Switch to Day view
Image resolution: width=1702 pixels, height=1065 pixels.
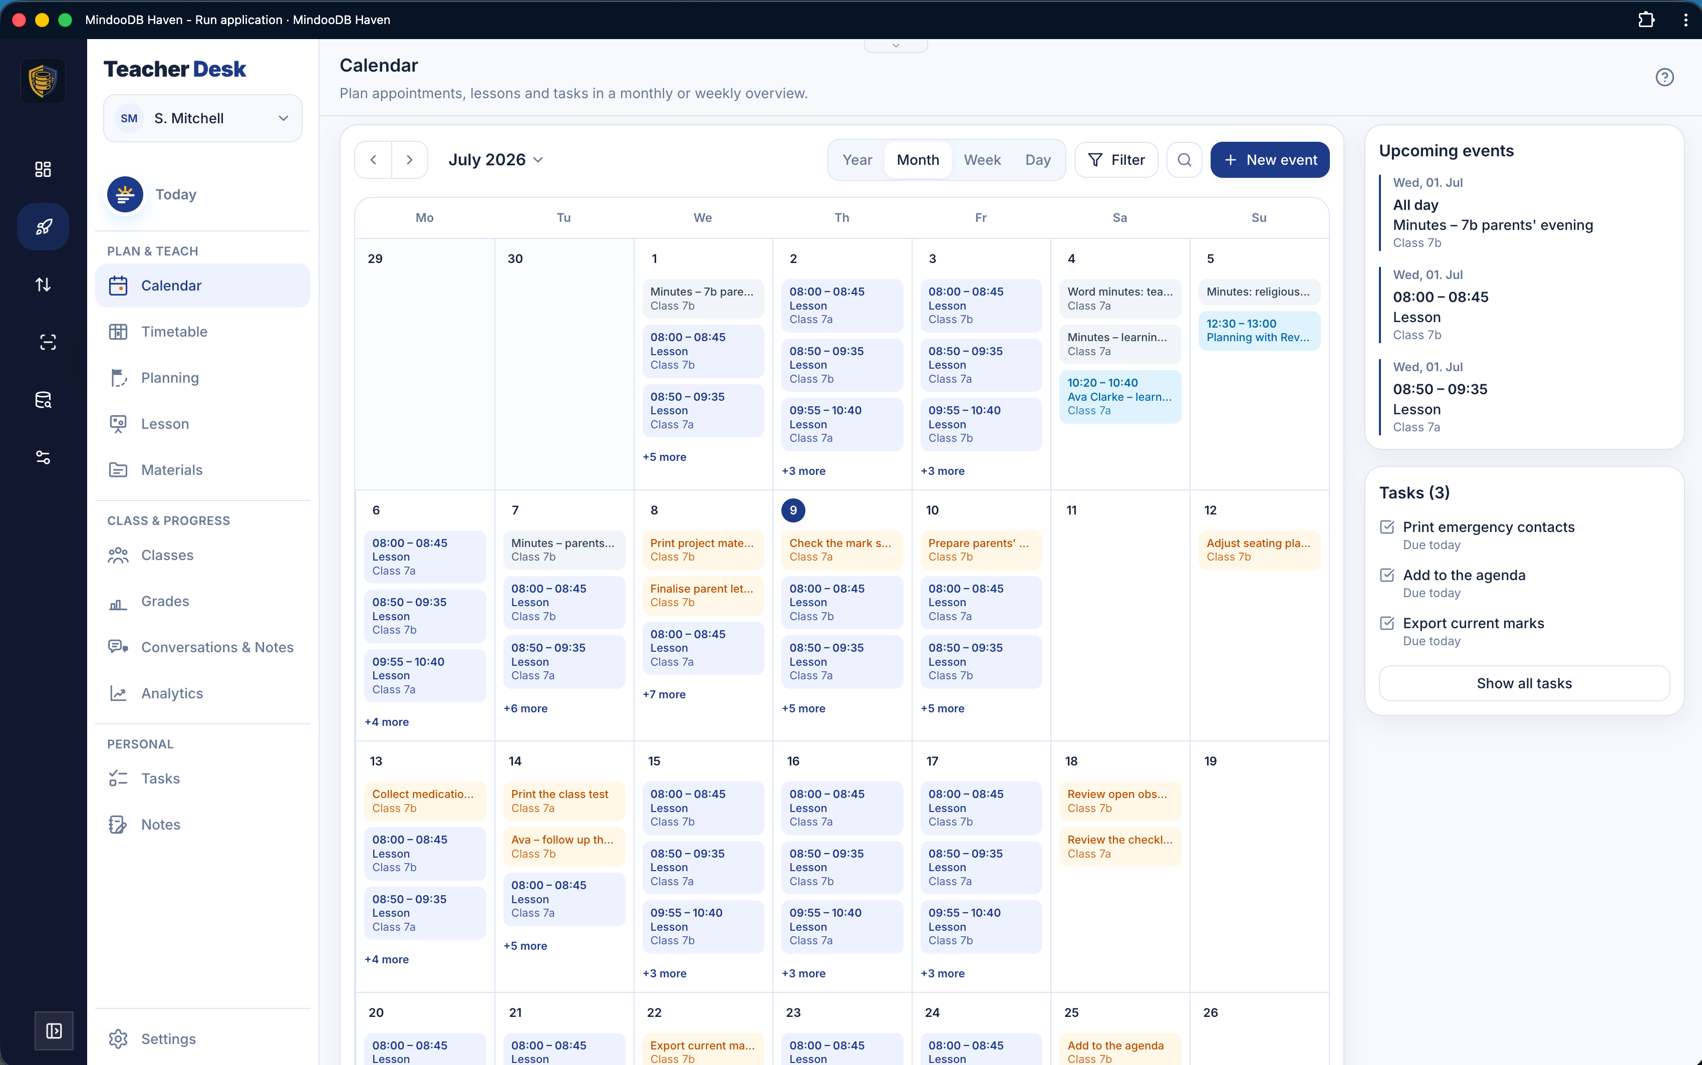point(1038,160)
